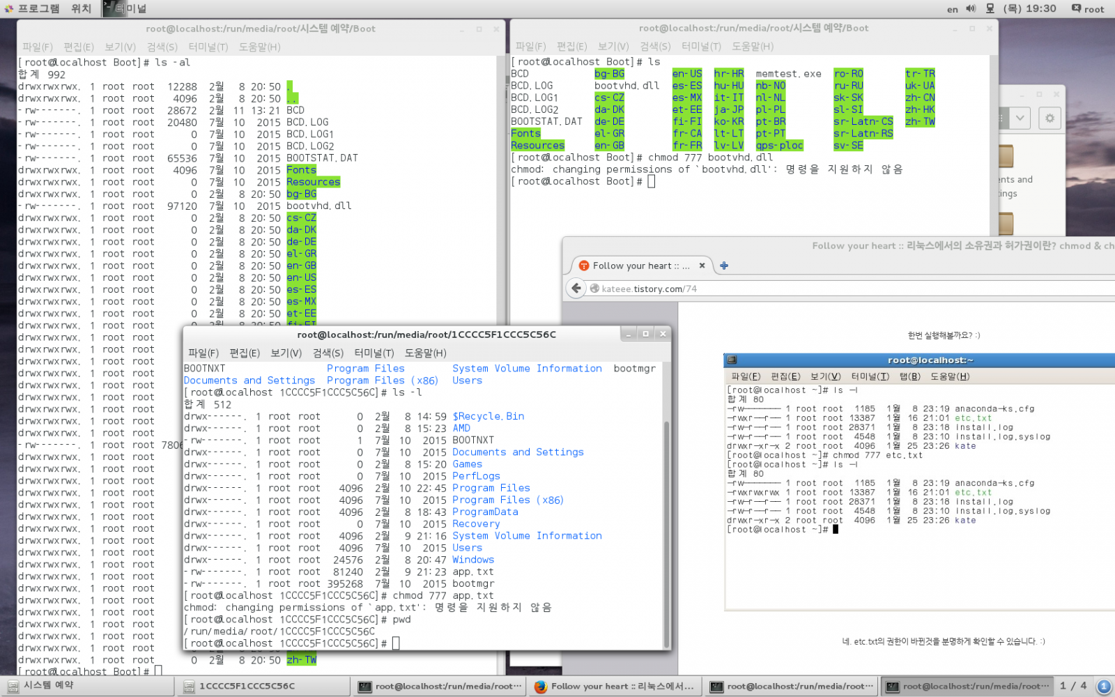Open the network status icon in top panel
Viewport: 1115px width, 697px height.
[990, 9]
